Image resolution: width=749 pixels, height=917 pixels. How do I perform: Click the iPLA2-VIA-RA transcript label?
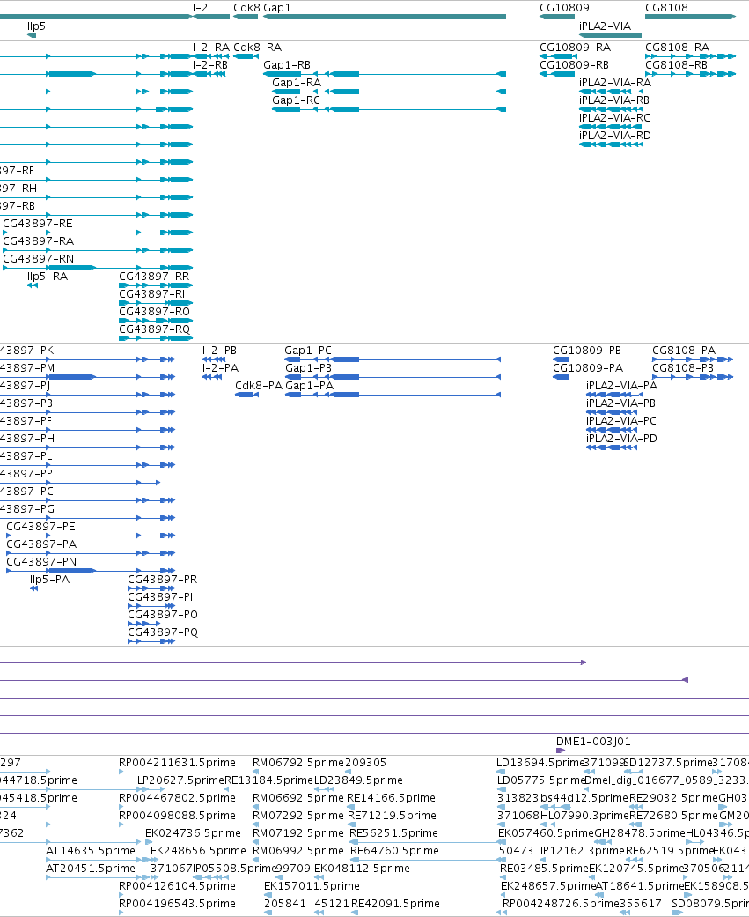[x=615, y=83]
